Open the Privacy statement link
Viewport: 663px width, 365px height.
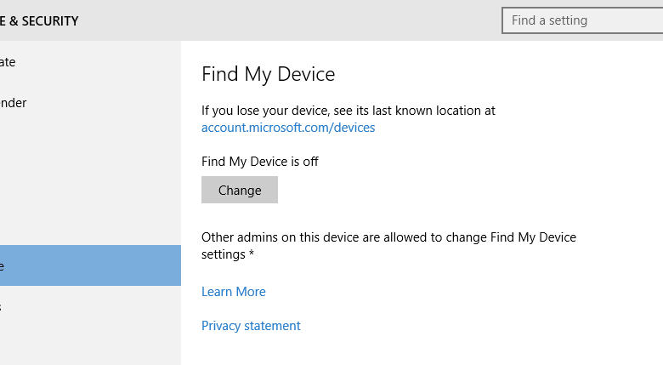(251, 326)
